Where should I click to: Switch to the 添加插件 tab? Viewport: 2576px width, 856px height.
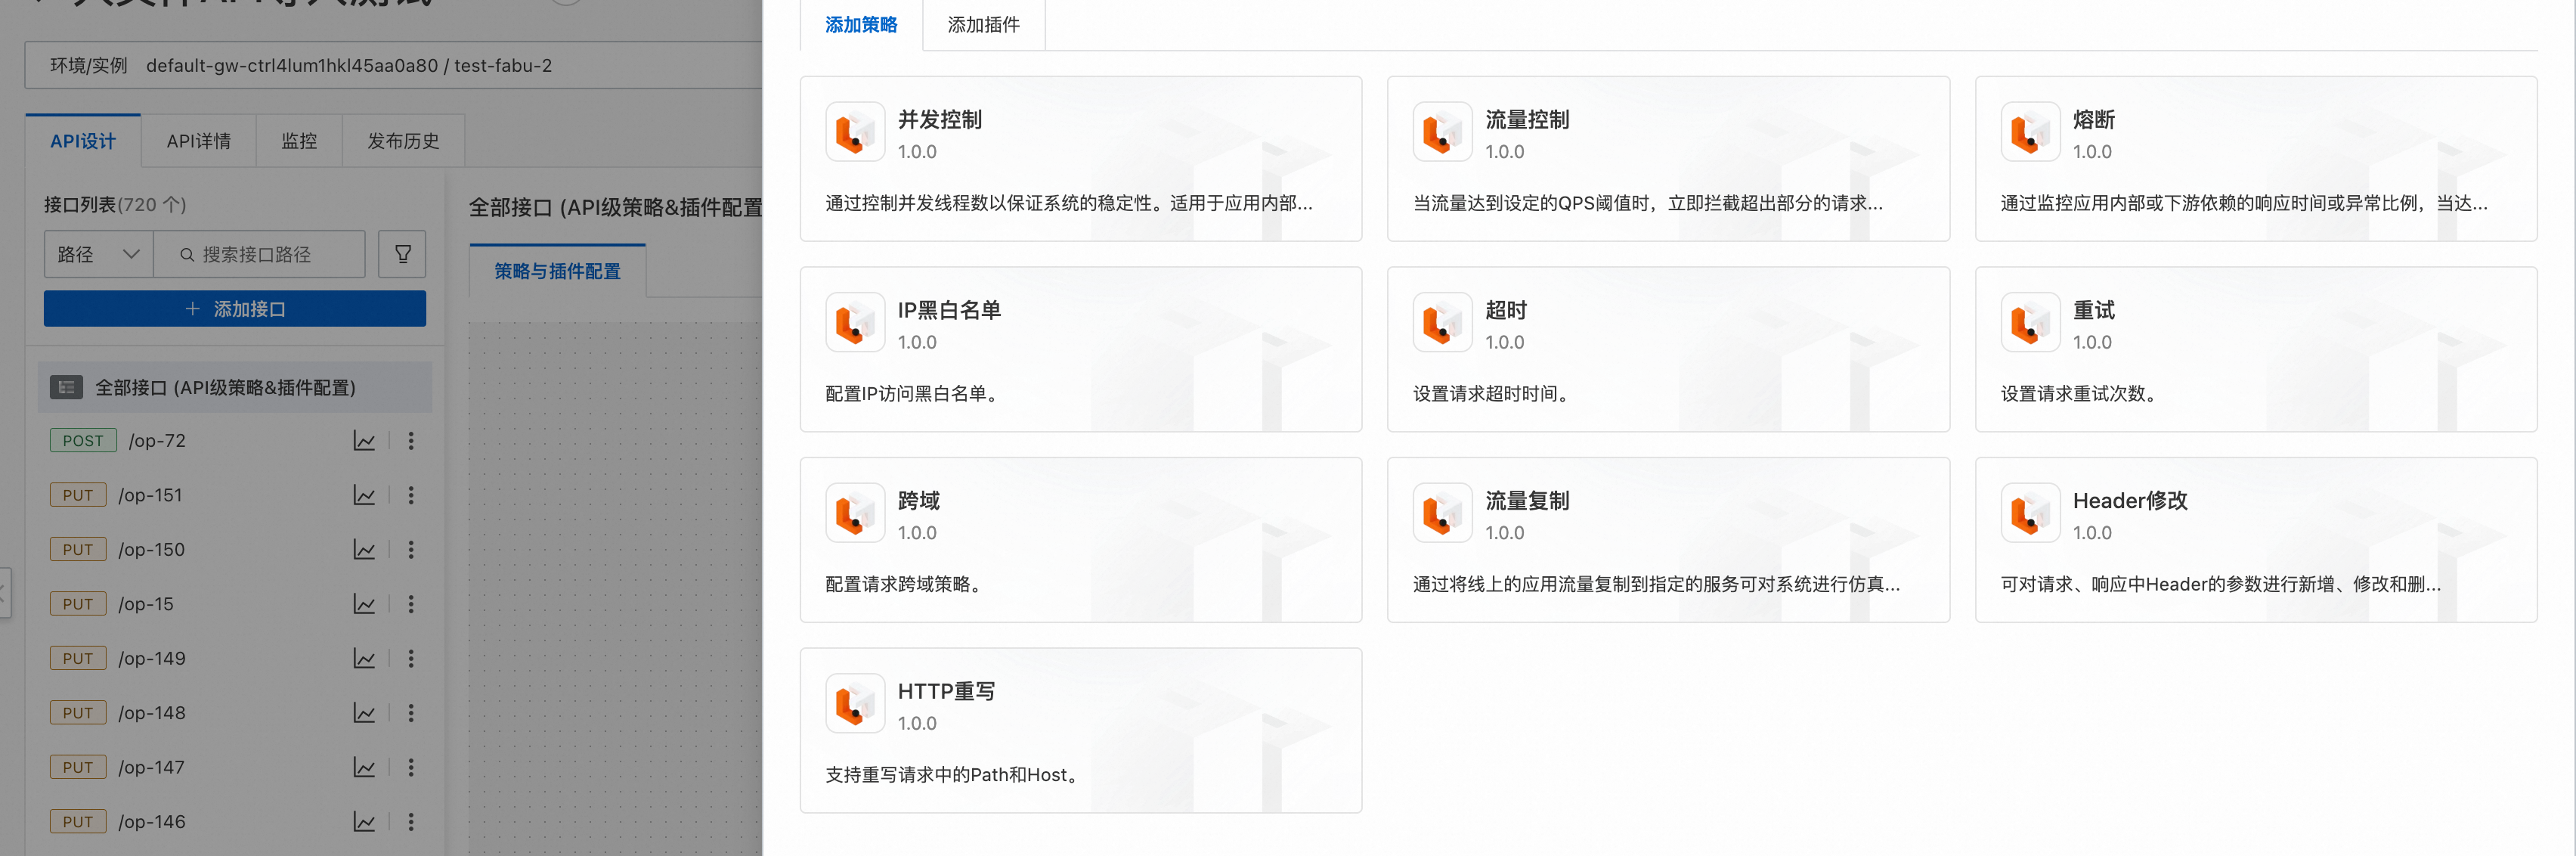pos(983,25)
